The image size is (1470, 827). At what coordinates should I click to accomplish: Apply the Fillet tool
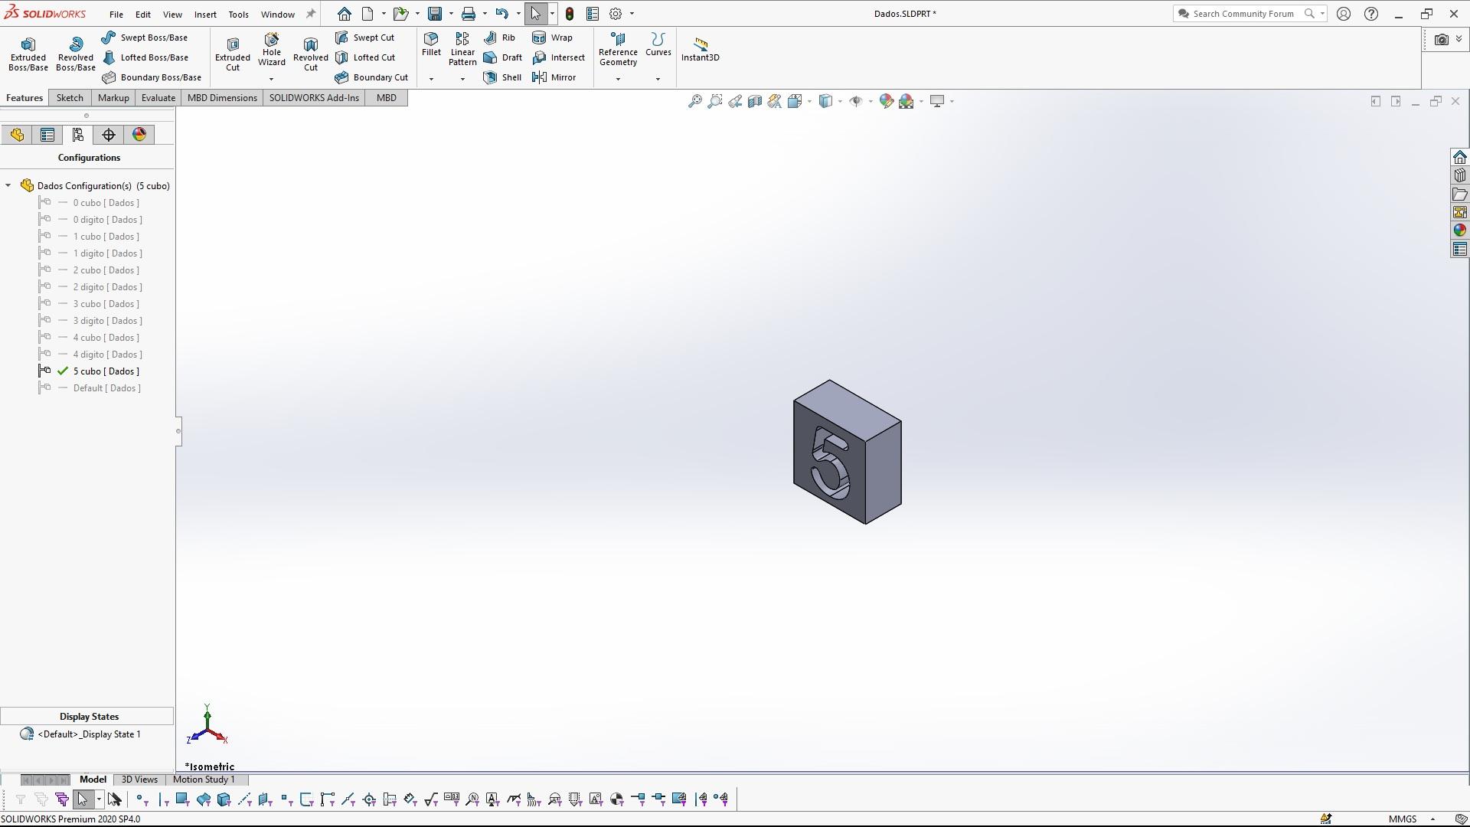pos(431,44)
